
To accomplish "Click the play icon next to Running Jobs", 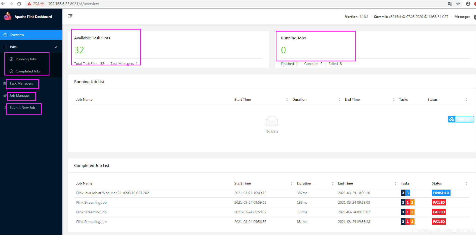I will tap(11, 59).
